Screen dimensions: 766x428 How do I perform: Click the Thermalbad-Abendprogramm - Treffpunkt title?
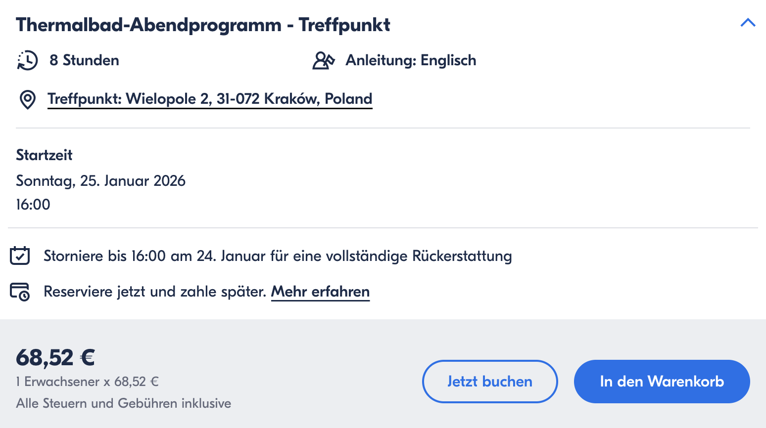pyautogui.click(x=203, y=25)
